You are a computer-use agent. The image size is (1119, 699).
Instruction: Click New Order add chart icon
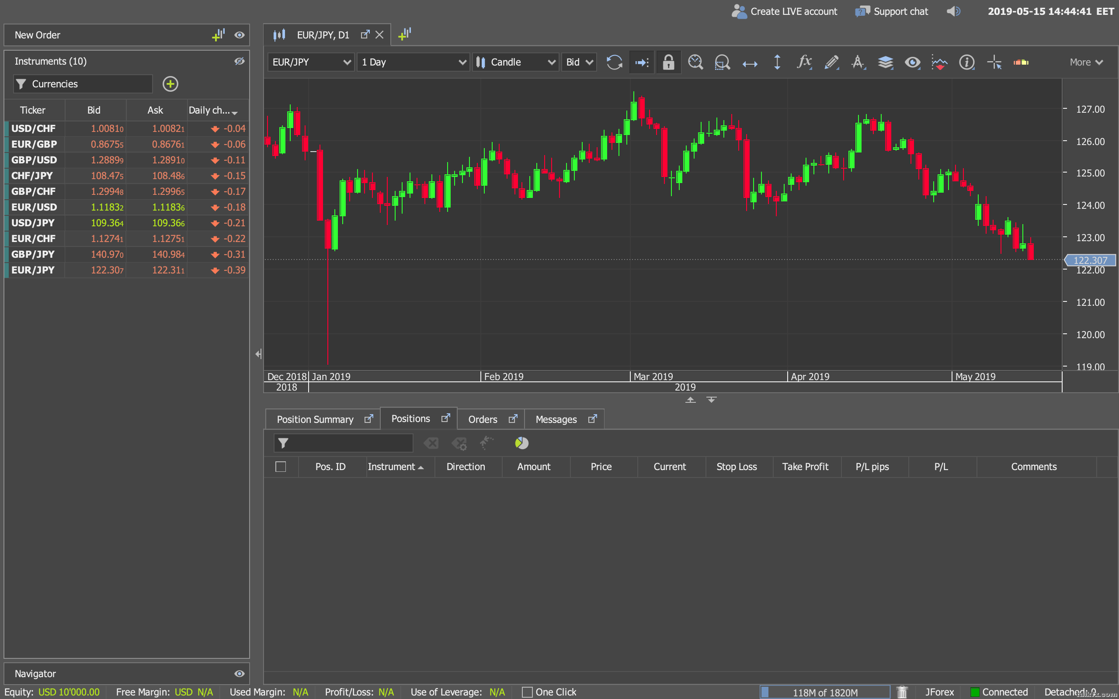(218, 35)
